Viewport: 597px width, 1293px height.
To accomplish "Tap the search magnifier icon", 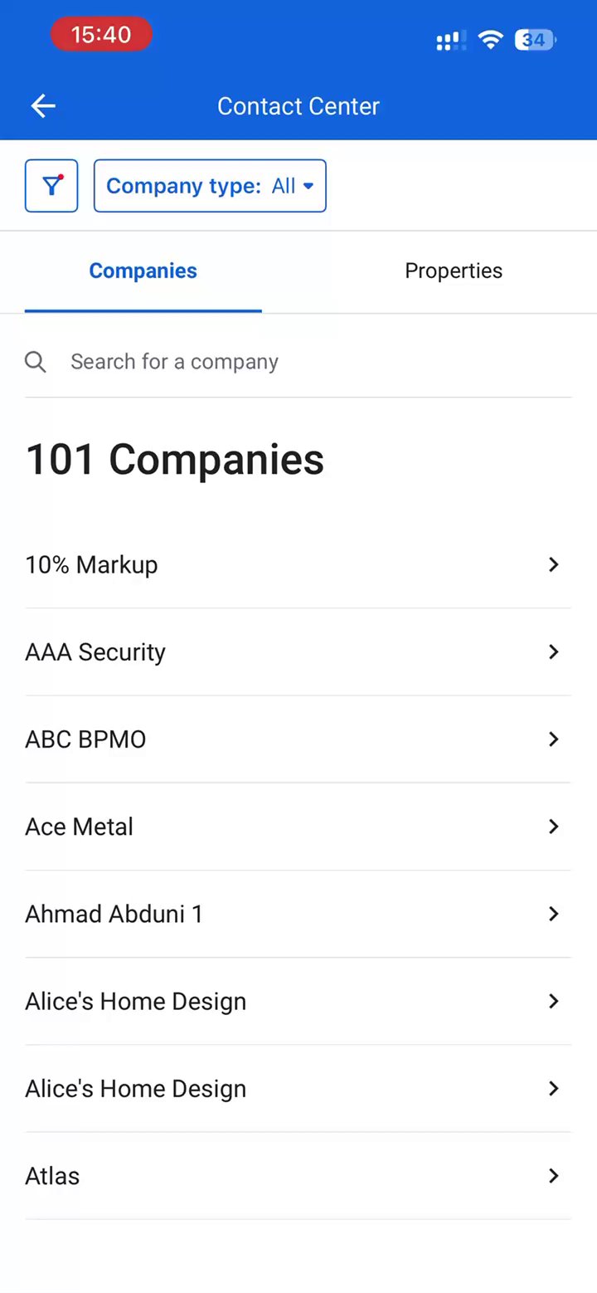I will (x=36, y=362).
